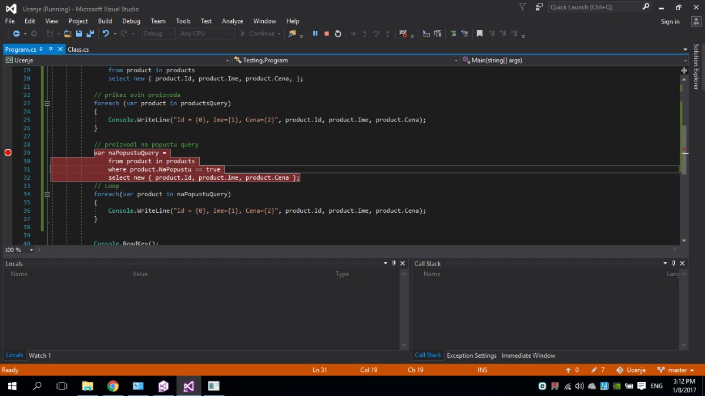Open the feedback icon beside Quick Launch

pos(539,7)
